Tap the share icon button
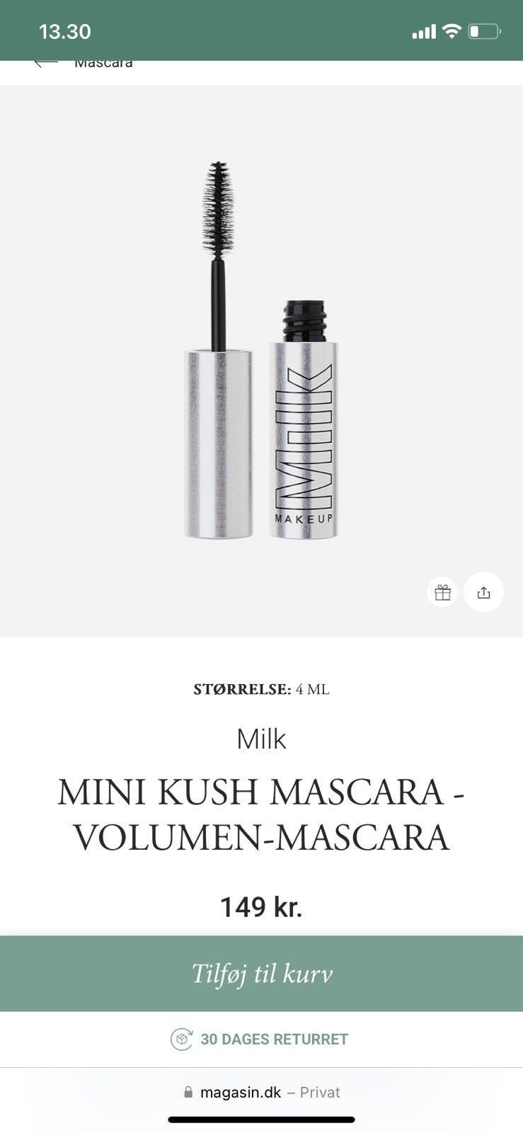Viewport: 523px width, 1133px height. tap(484, 592)
